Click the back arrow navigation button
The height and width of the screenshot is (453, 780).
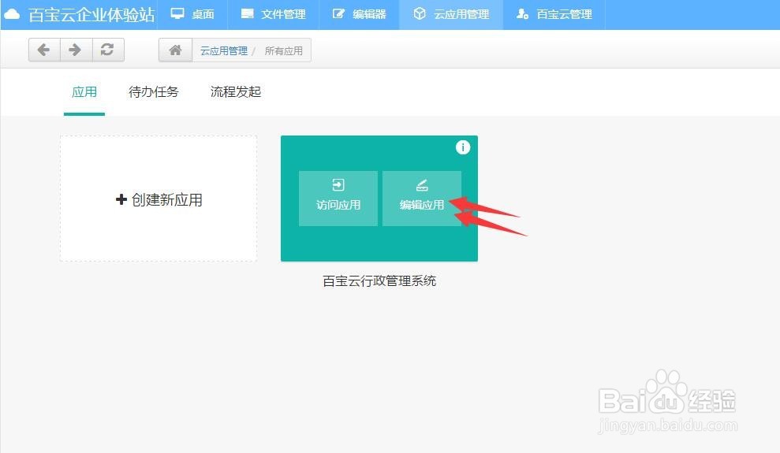tap(44, 50)
